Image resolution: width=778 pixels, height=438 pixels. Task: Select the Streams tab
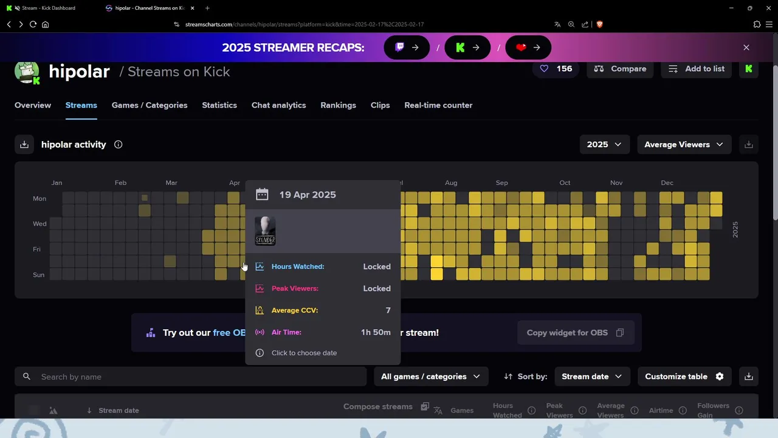pos(81,105)
